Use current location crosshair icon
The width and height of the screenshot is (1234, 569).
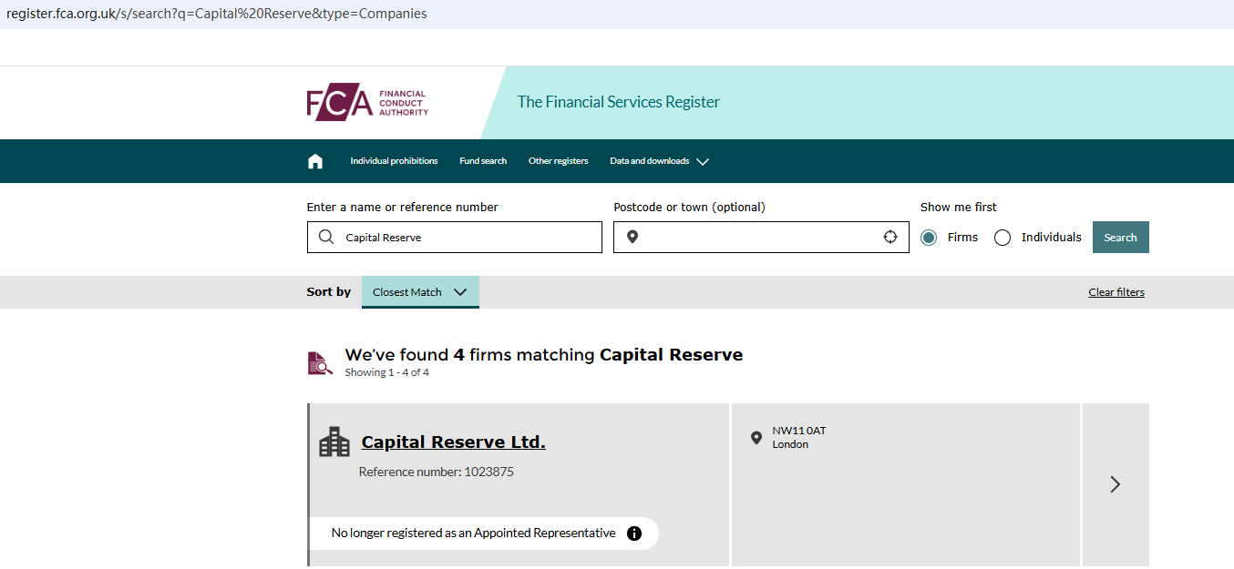(x=890, y=238)
